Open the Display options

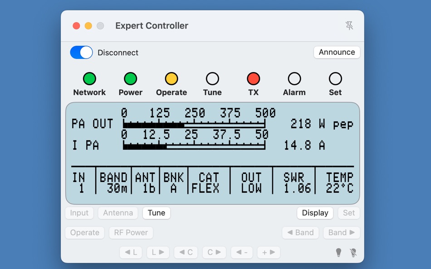[315, 213]
